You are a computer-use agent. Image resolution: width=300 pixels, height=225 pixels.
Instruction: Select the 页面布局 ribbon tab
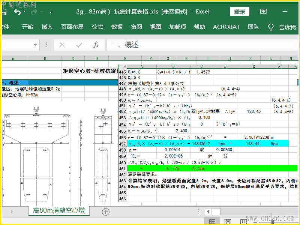72,27
